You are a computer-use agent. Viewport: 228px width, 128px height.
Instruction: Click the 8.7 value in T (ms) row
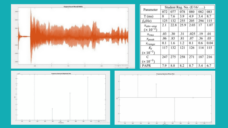[x=208, y=16]
